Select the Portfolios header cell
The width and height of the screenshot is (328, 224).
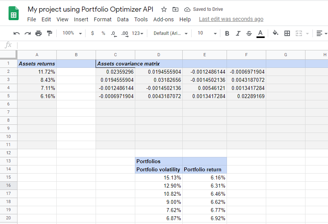(159, 161)
